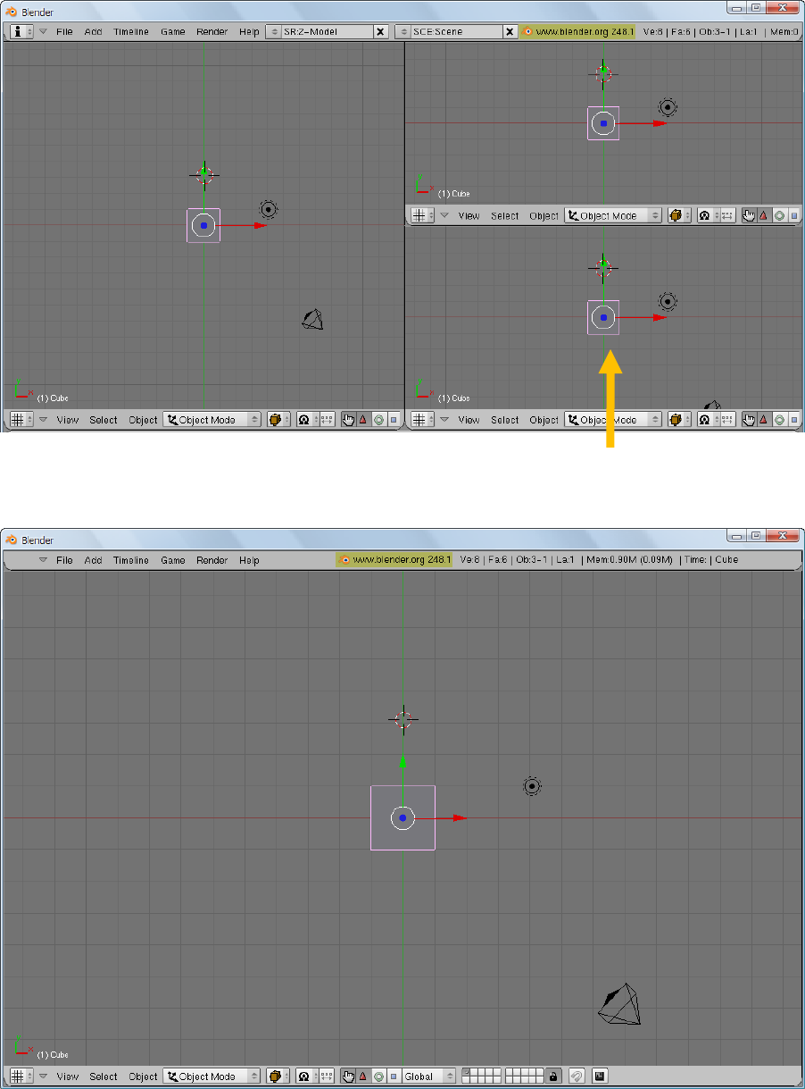Screen dimensions: 805x1089
Task: Click the rotation pivot icon in the viewport header
Action: pyautogui.click(x=303, y=1076)
